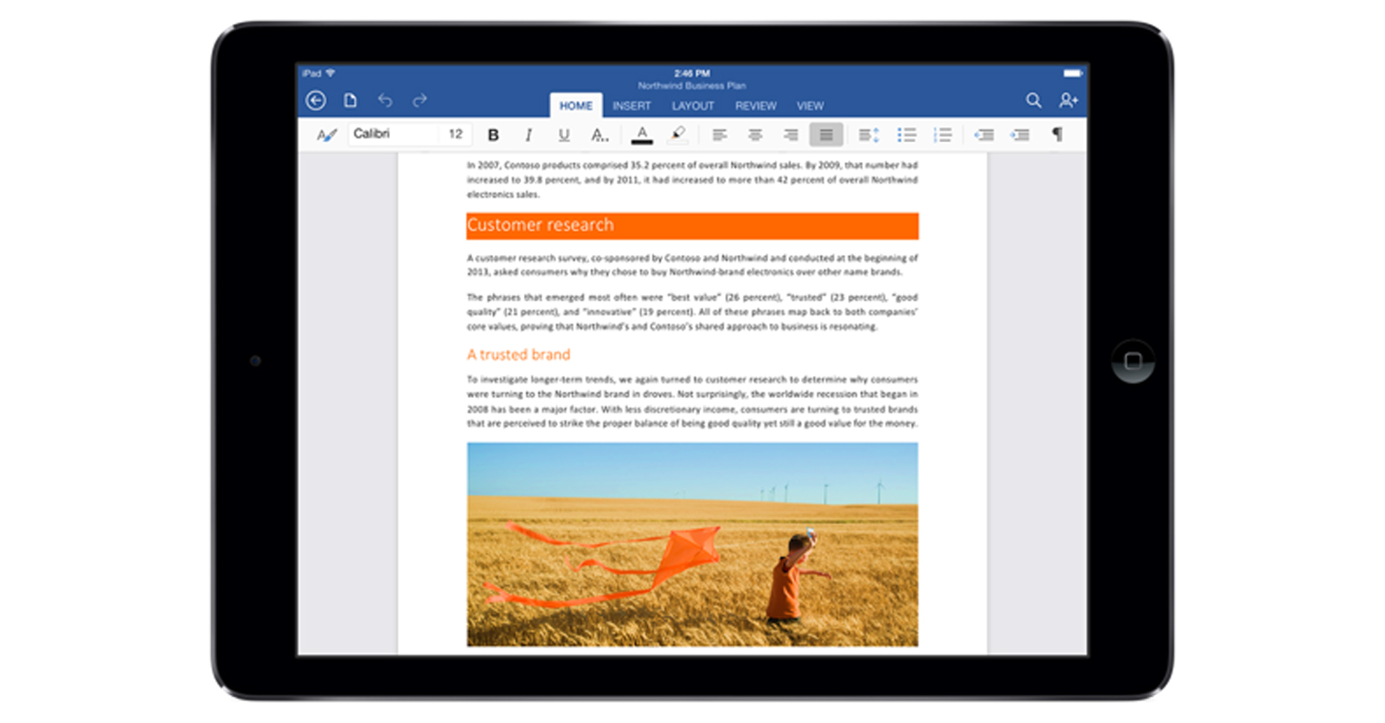Tap the paragraph starting 'To investigate longer-term trends'
The height and width of the screenshot is (723, 1385).
[x=692, y=401]
